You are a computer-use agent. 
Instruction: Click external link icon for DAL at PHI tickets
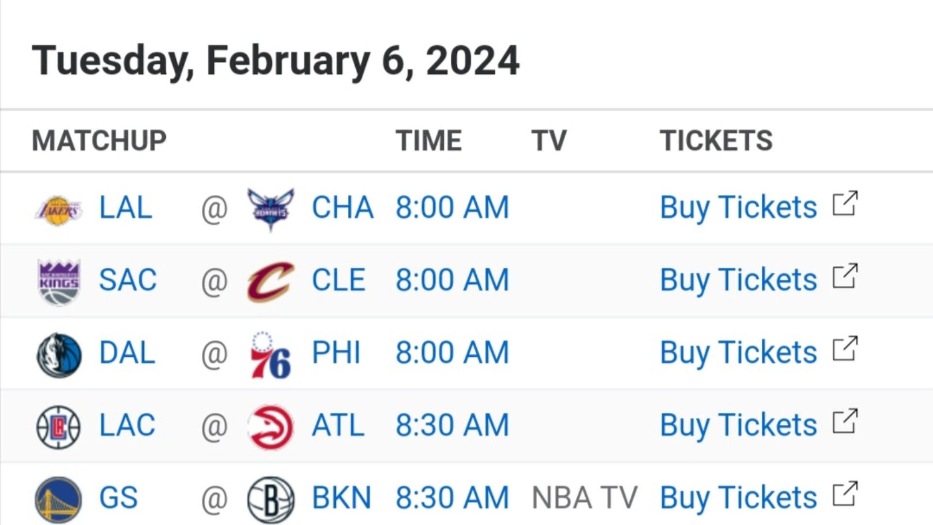pyautogui.click(x=845, y=349)
